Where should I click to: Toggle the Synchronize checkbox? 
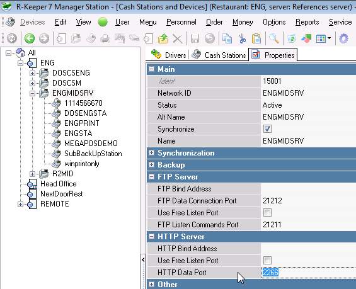pos(267,129)
